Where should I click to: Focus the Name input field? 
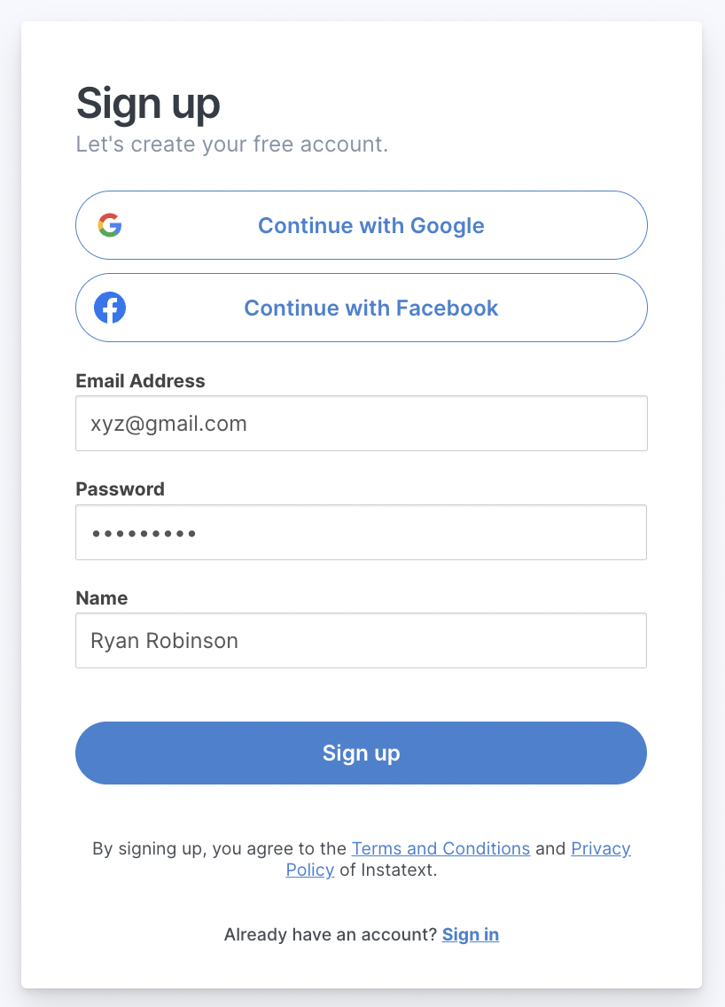pos(361,641)
